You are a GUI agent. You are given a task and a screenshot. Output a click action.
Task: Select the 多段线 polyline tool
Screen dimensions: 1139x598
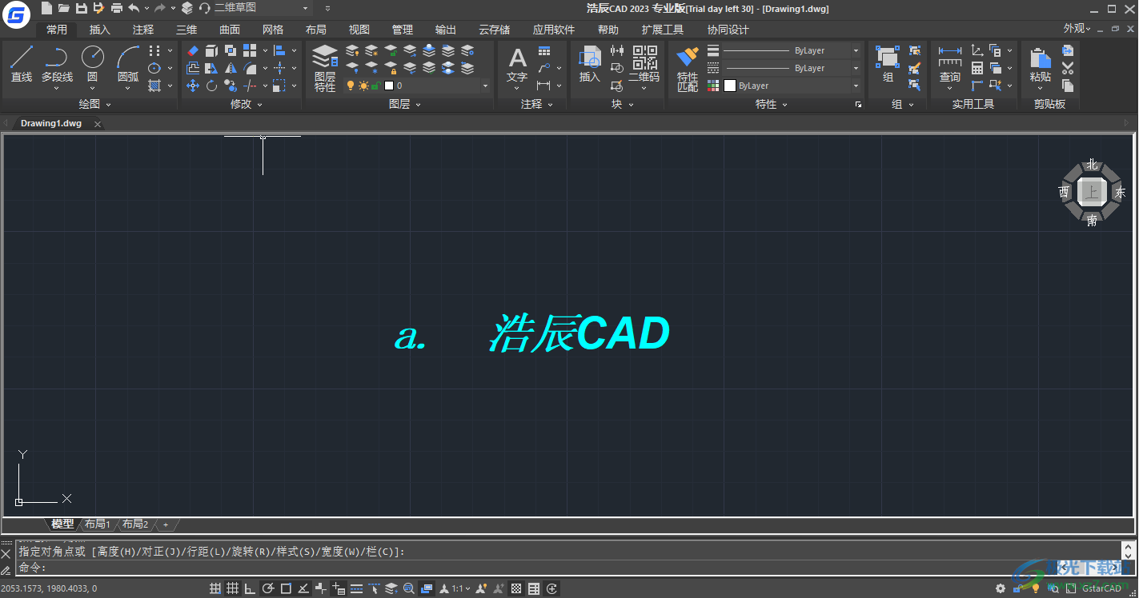tap(57, 63)
